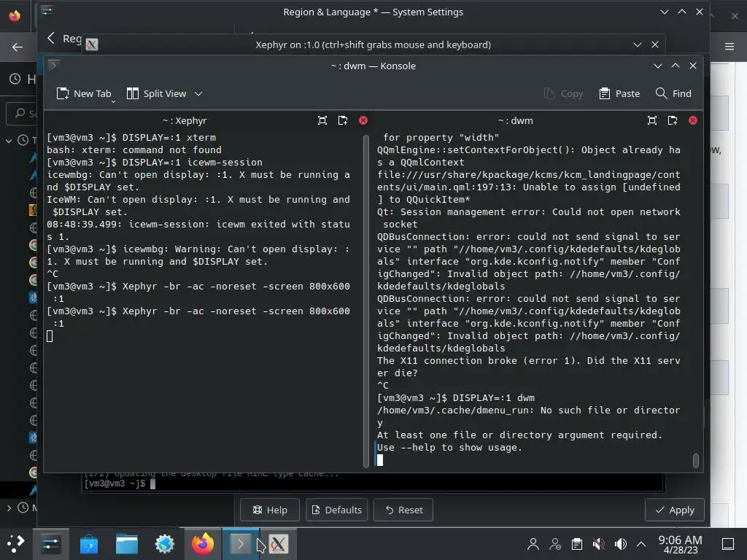
Task: Focus the ~ : dwm pane header
Action: pos(516,120)
